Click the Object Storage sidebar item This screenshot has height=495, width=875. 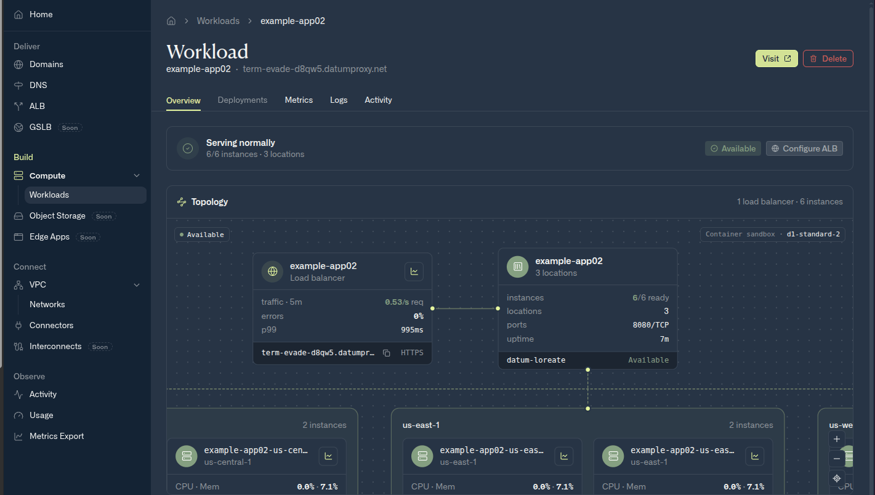pyautogui.click(x=57, y=216)
